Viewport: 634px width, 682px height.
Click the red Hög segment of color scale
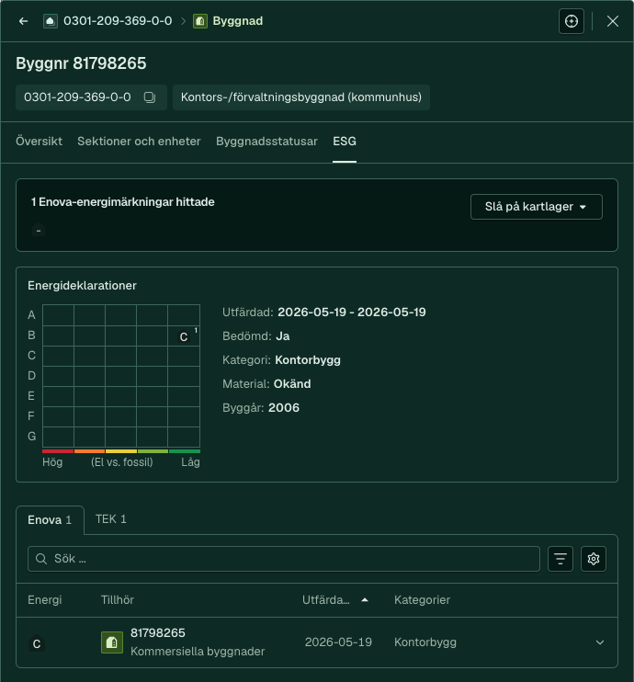pyautogui.click(x=58, y=451)
